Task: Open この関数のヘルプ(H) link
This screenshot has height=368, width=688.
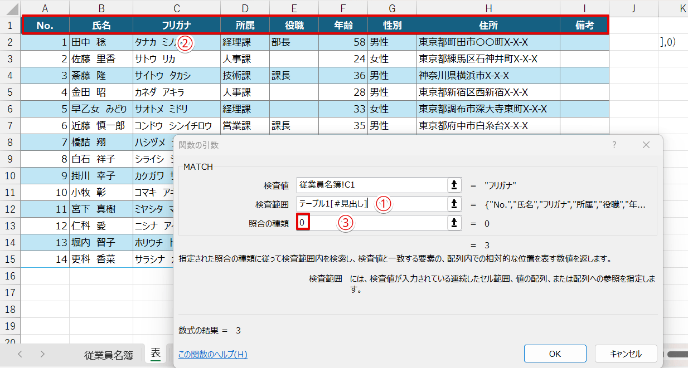Action: 212,354
